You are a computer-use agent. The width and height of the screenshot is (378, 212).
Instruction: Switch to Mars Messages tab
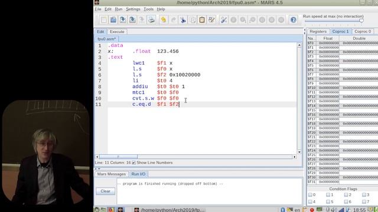coord(112,174)
